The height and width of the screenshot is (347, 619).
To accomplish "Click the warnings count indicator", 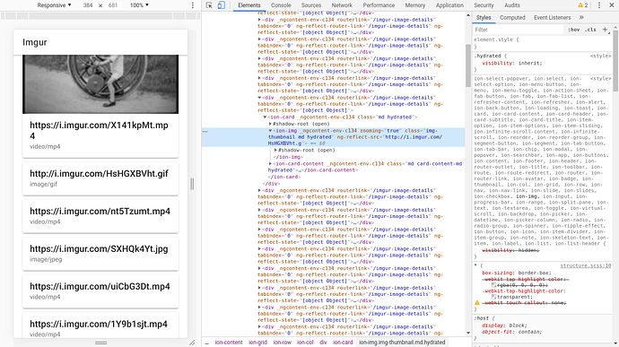I will tap(583, 5).
